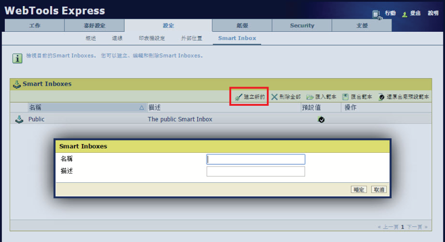Open the 印表機設定 sub-tab
Screen dimensions: 445x242
coord(152,38)
